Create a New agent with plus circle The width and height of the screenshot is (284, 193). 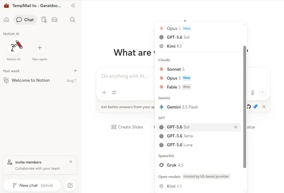coord(40,48)
